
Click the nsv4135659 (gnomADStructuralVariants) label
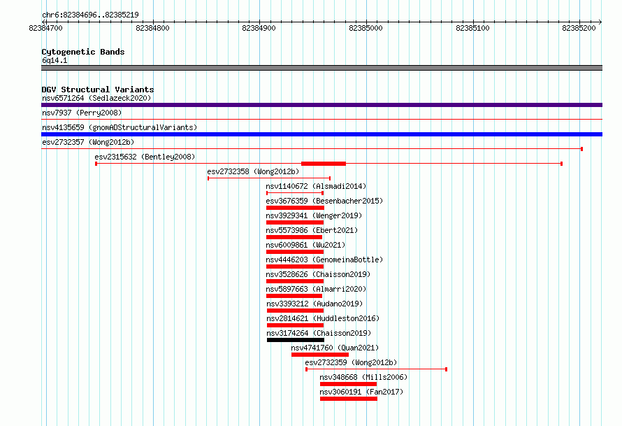point(120,127)
